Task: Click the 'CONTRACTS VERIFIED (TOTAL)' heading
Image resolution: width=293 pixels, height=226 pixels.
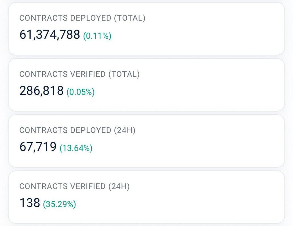Action: [x=79, y=74]
